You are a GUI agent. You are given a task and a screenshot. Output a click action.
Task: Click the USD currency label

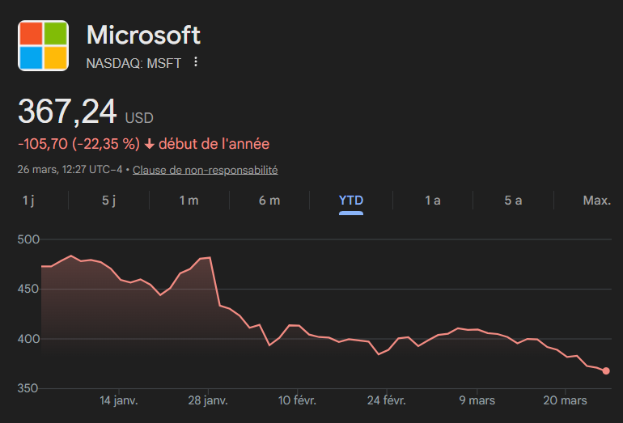(139, 118)
